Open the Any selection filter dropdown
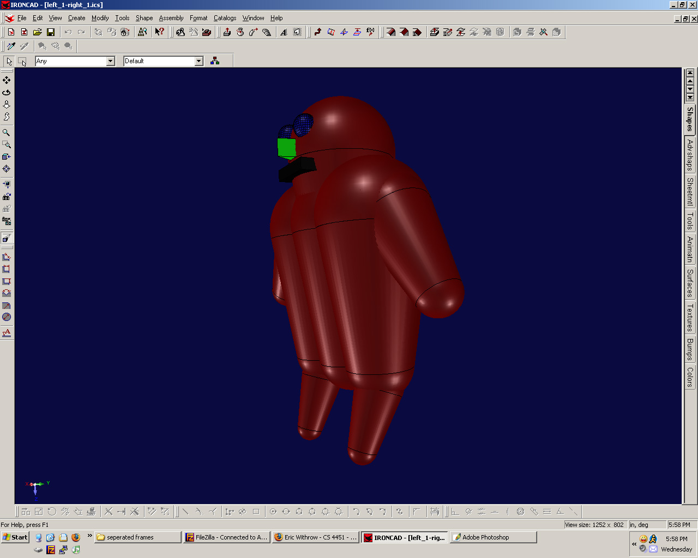 111,61
